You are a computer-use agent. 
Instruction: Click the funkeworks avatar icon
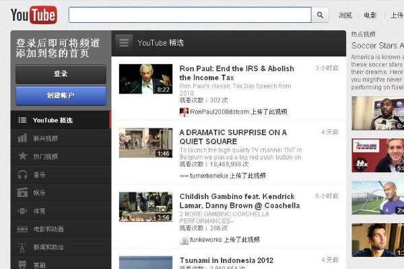(x=184, y=240)
